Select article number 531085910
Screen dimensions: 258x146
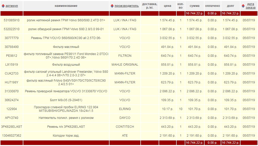pyautogui.click(x=12, y=20)
